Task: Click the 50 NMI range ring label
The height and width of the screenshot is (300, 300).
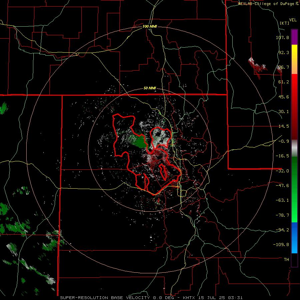Action: tap(150, 88)
